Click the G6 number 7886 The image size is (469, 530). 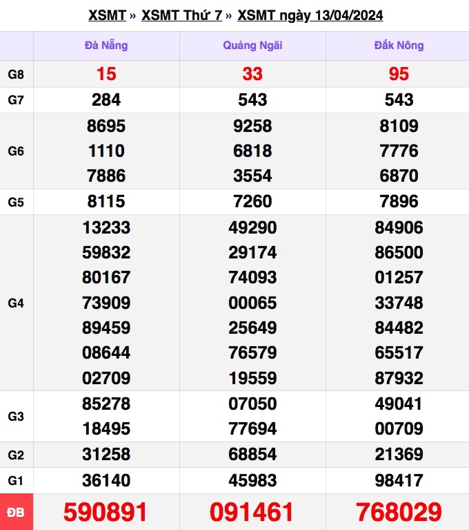click(106, 176)
